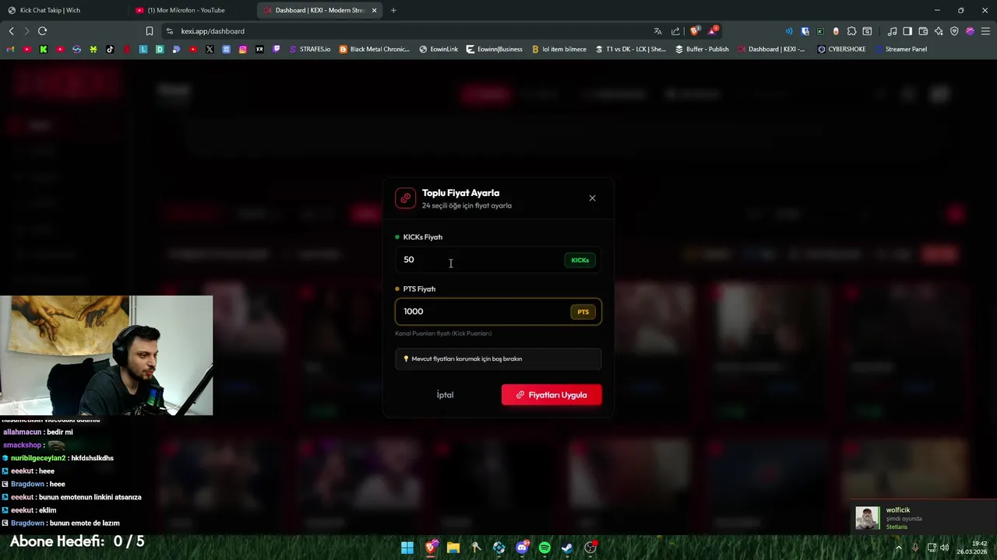
Task: Open site settings icon in the address bar
Action: coord(170,31)
